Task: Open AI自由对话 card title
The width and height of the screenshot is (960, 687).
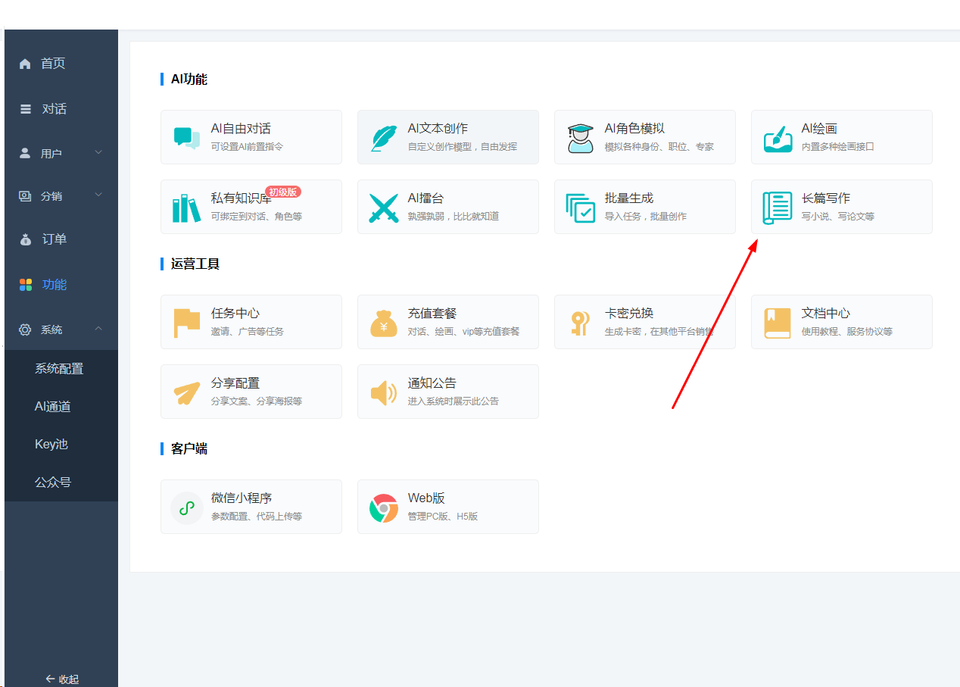Action: coord(241,129)
